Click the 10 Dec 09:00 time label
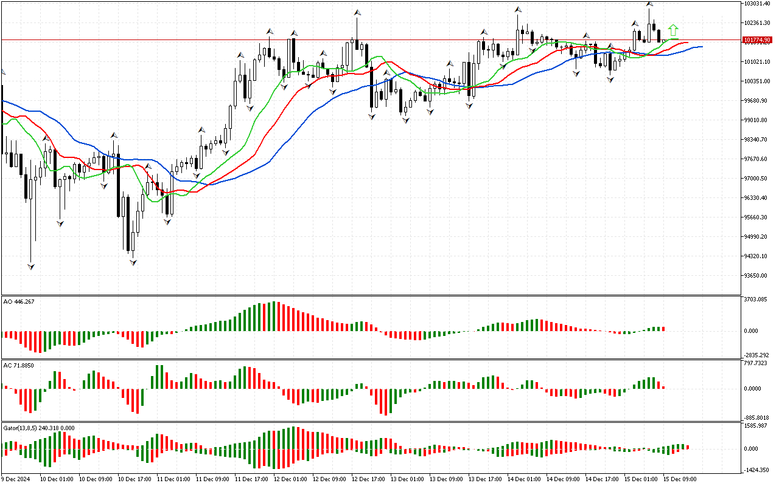This screenshot has height=486, width=779. 95,479
